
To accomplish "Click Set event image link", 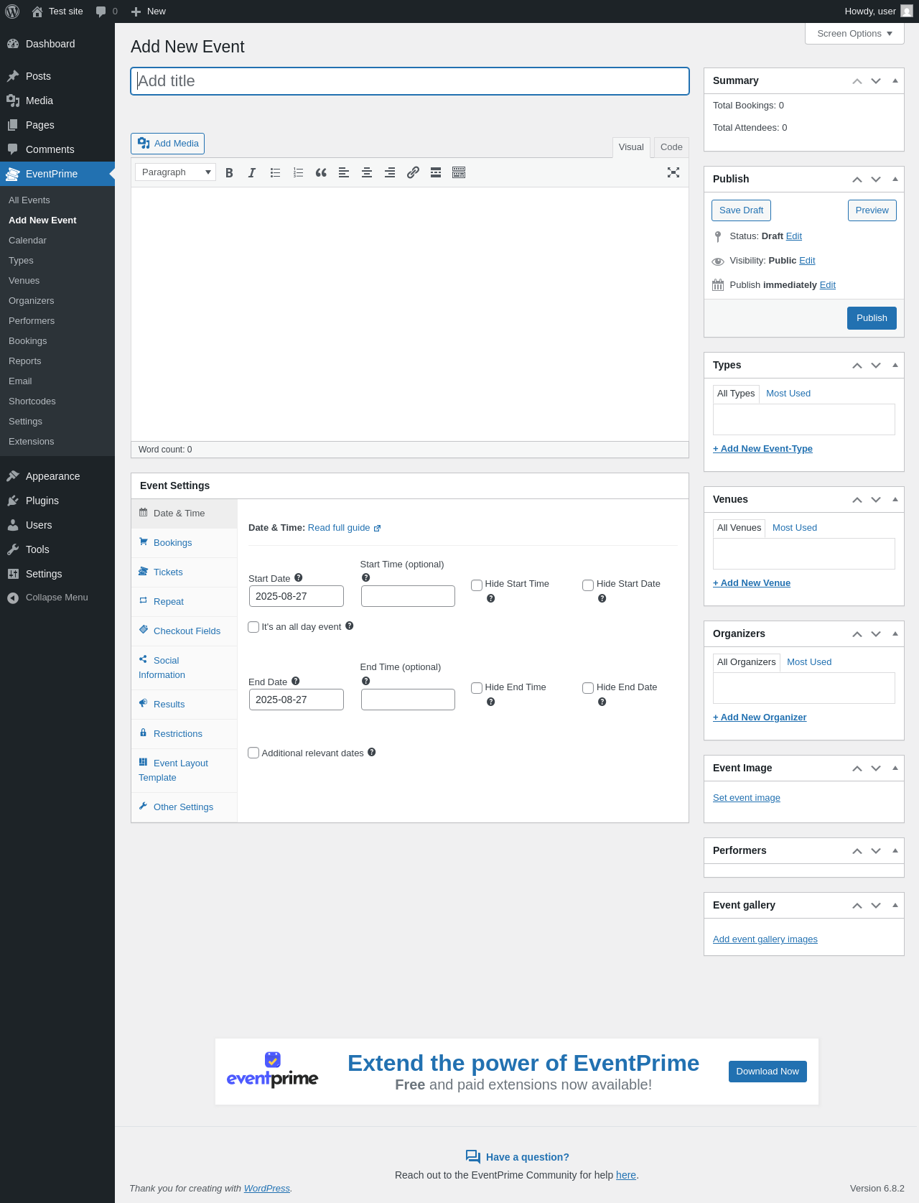I will 746,798.
